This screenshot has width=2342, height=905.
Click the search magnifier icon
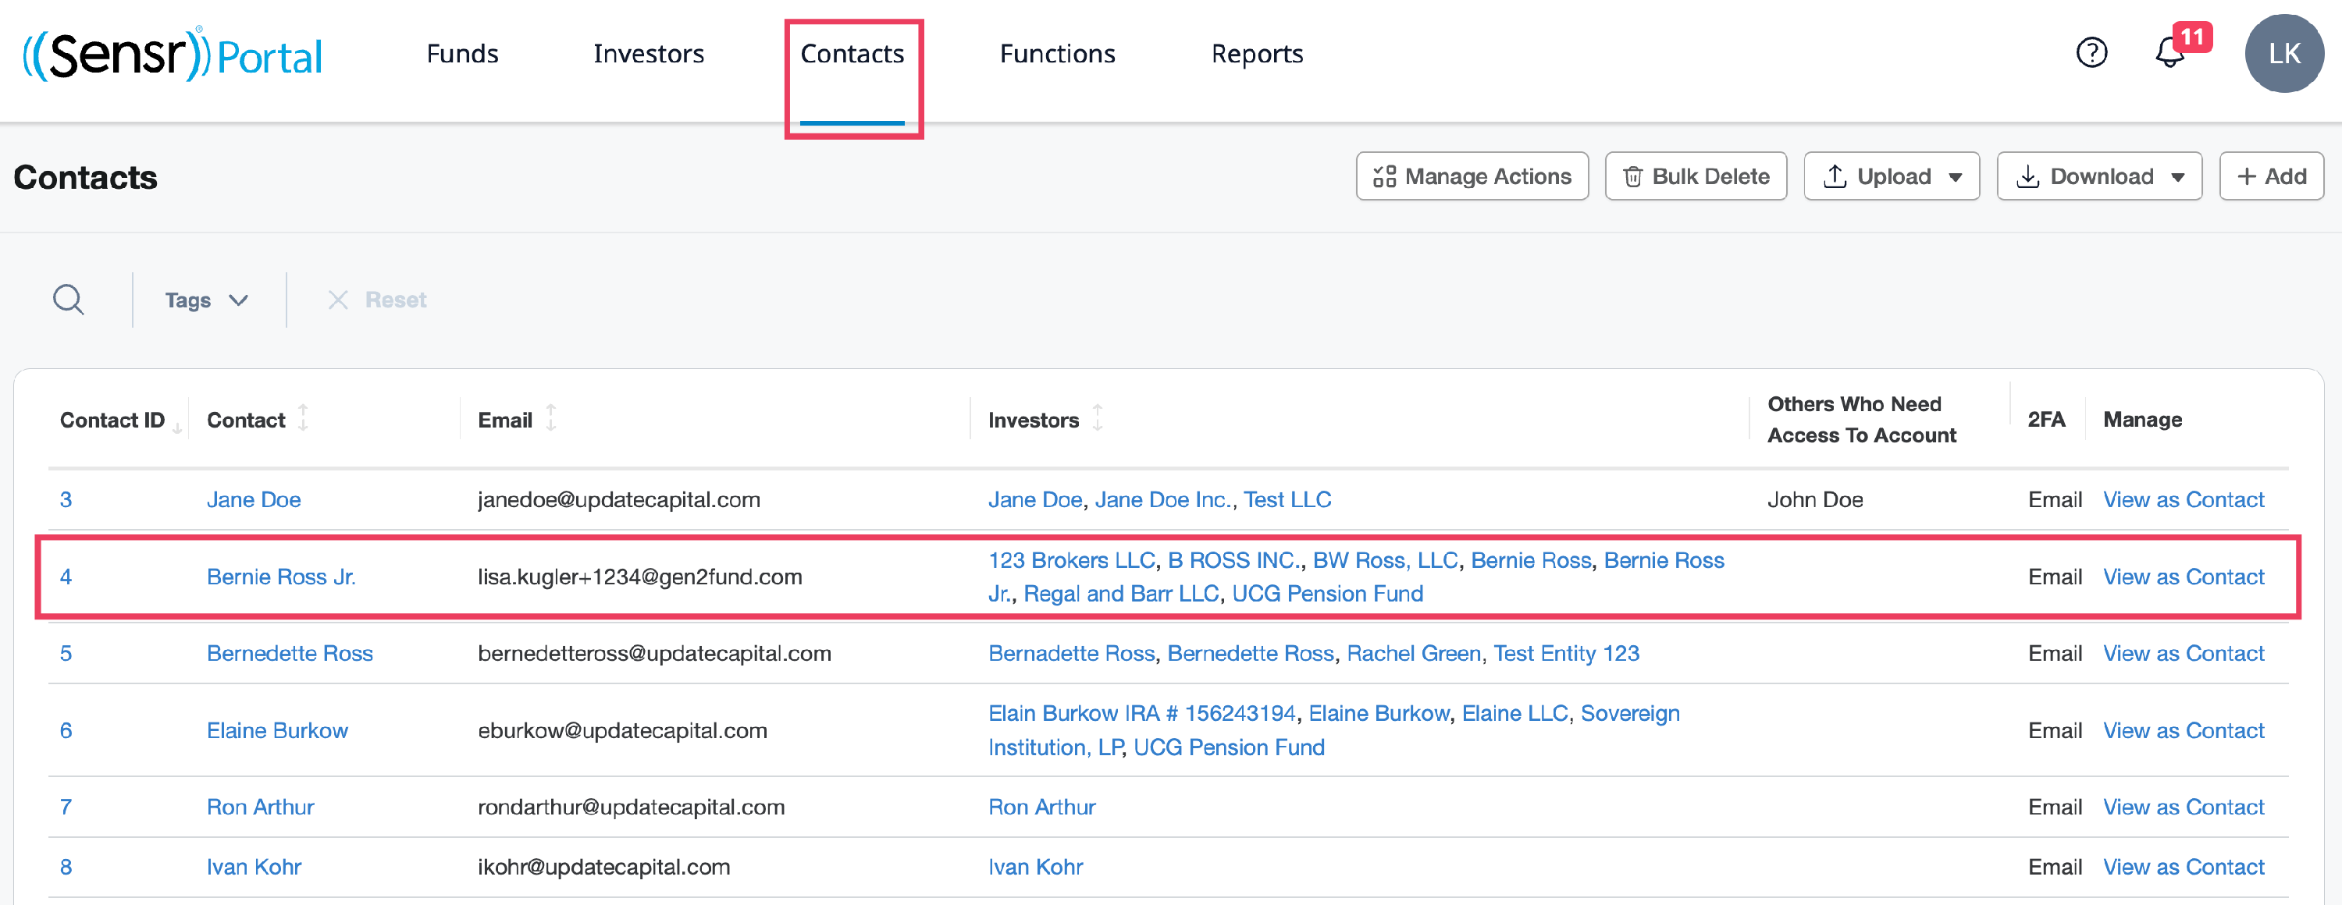[x=68, y=299]
